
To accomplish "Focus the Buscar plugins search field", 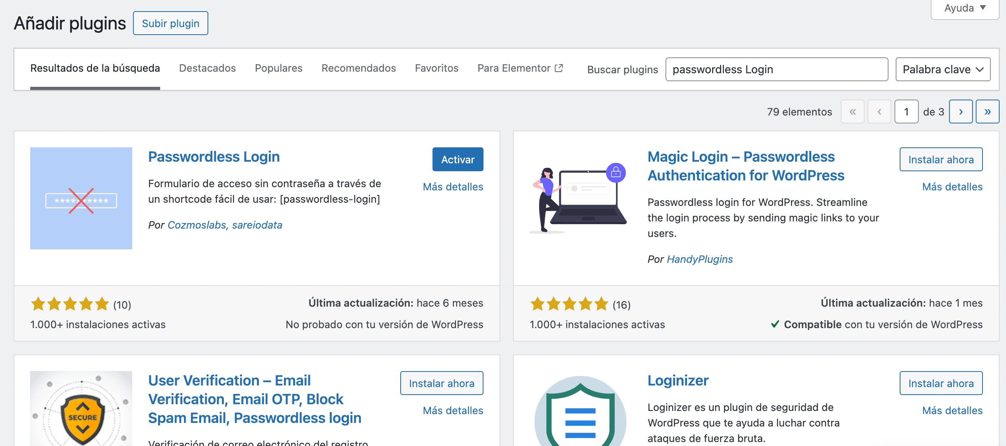I will coord(776,69).
